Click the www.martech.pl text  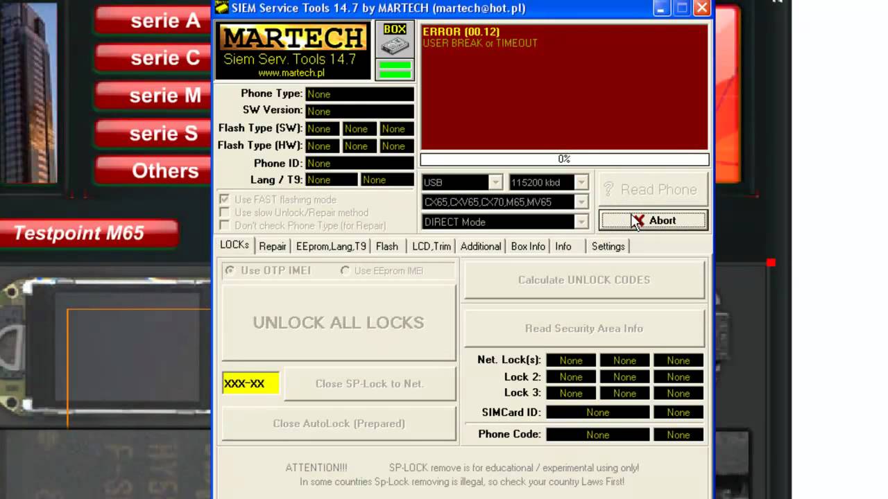tap(291, 73)
